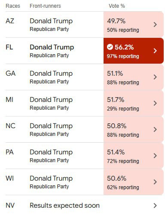This screenshot has height=215, width=165.
Task: Open Florida race details chevron arrow
Action: coord(155,51)
